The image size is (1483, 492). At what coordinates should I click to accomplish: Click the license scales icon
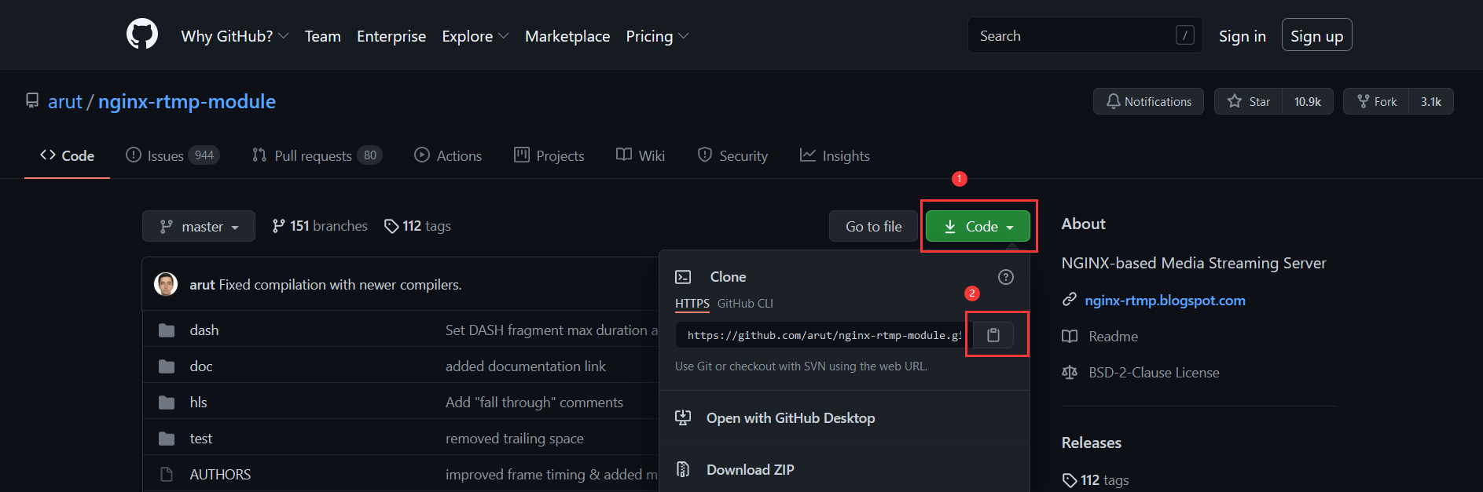[x=1070, y=372]
